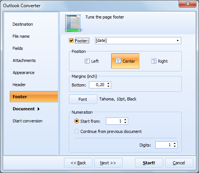Open the Appearance settings page
Viewport: 199px width, 173px height.
pos(23,73)
